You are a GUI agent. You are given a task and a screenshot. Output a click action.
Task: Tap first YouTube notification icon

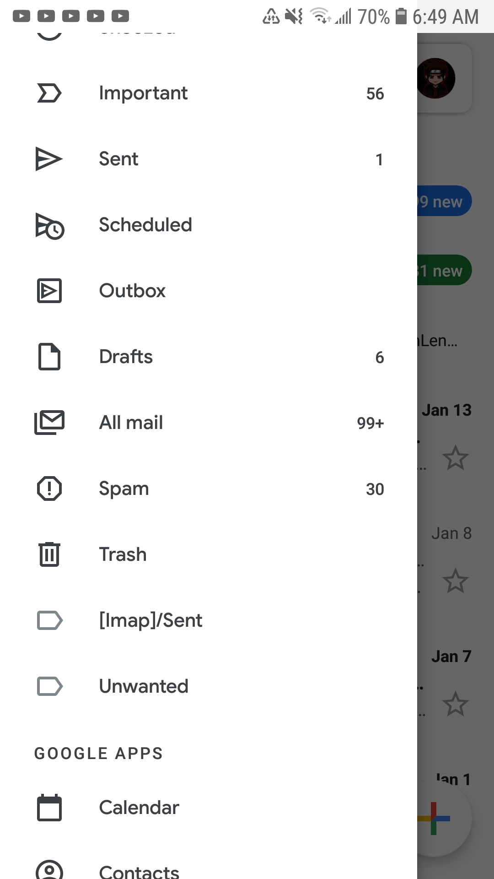point(21,16)
